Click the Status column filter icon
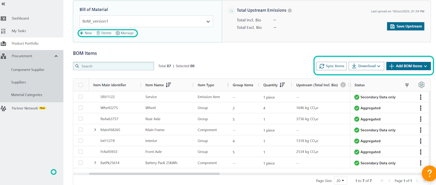This screenshot has height=185, width=436. pos(407,85)
